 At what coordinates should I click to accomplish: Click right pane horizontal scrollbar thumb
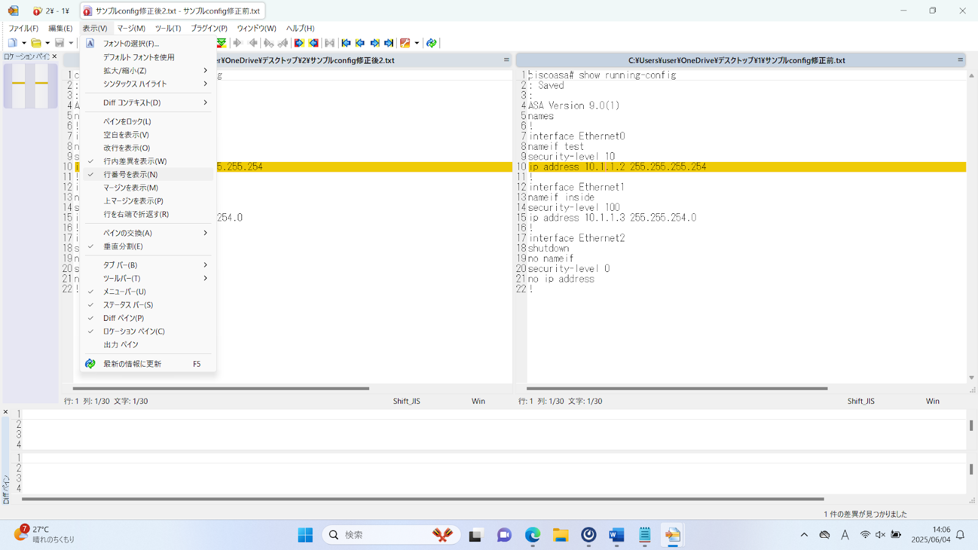coord(677,388)
